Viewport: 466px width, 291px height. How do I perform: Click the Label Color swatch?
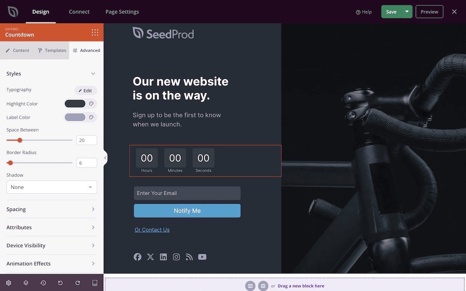(75, 117)
